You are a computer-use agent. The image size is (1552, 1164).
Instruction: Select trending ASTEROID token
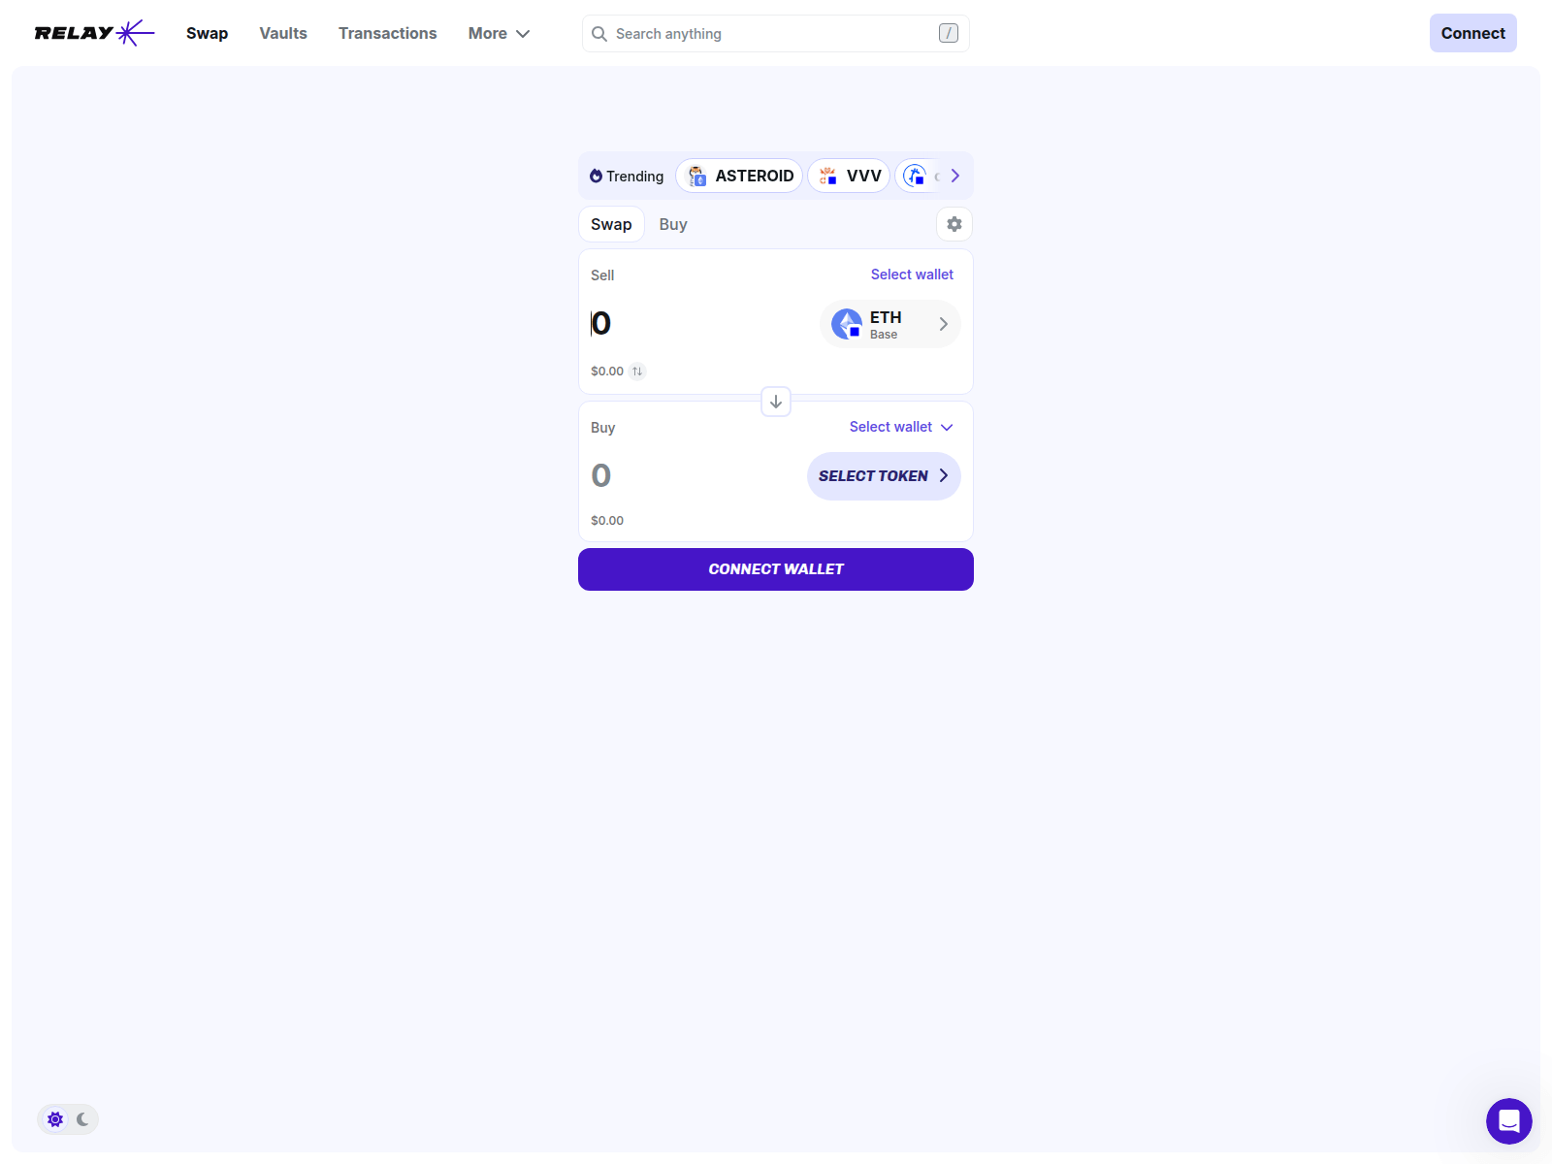pyautogui.click(x=739, y=176)
